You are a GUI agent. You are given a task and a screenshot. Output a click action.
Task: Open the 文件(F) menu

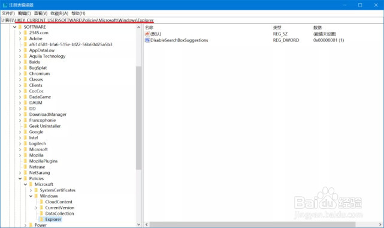pos(8,13)
